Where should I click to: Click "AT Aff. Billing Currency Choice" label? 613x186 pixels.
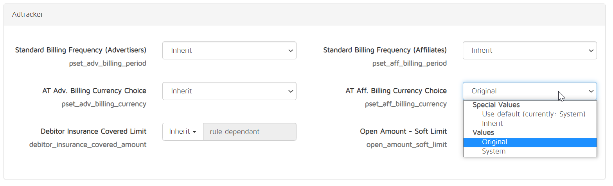coord(396,91)
